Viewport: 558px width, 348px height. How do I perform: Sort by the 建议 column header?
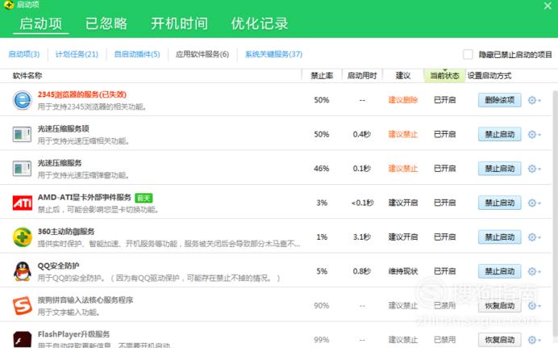coord(403,76)
